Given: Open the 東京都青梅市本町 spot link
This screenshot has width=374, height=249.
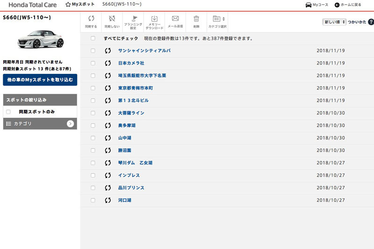Looking at the screenshot, I should [136, 88].
